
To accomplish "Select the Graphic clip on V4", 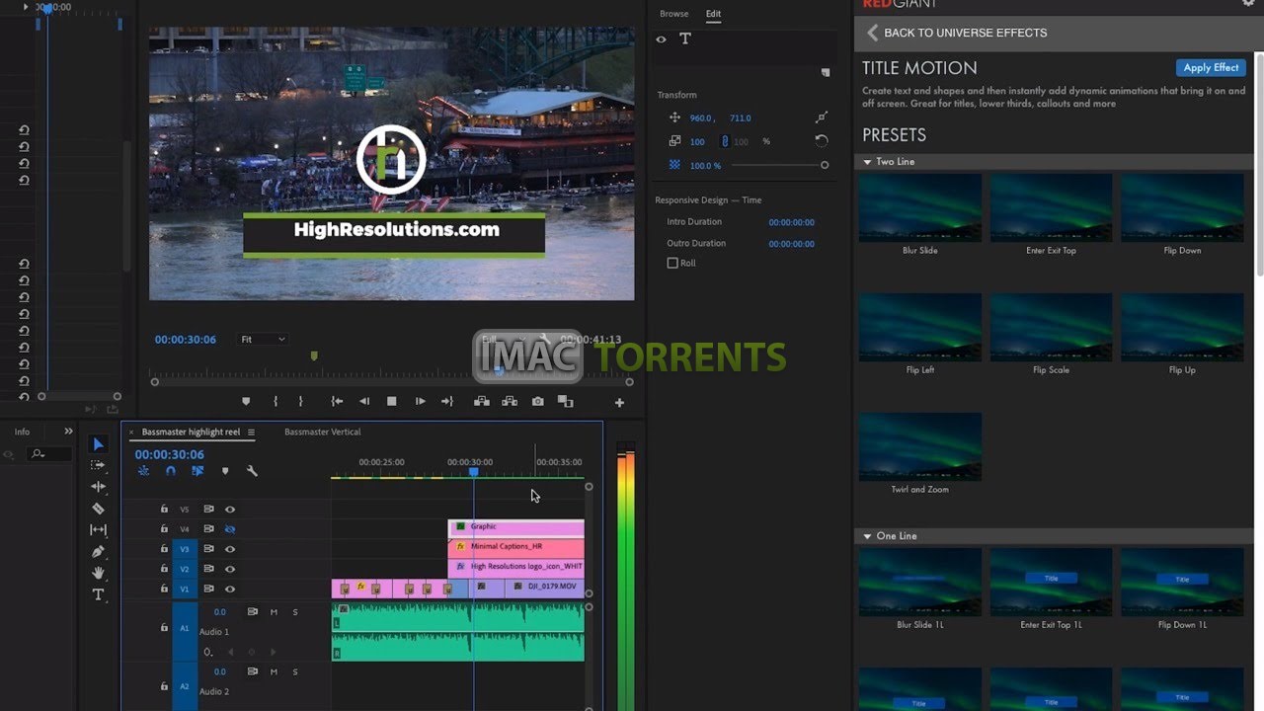I will (516, 527).
